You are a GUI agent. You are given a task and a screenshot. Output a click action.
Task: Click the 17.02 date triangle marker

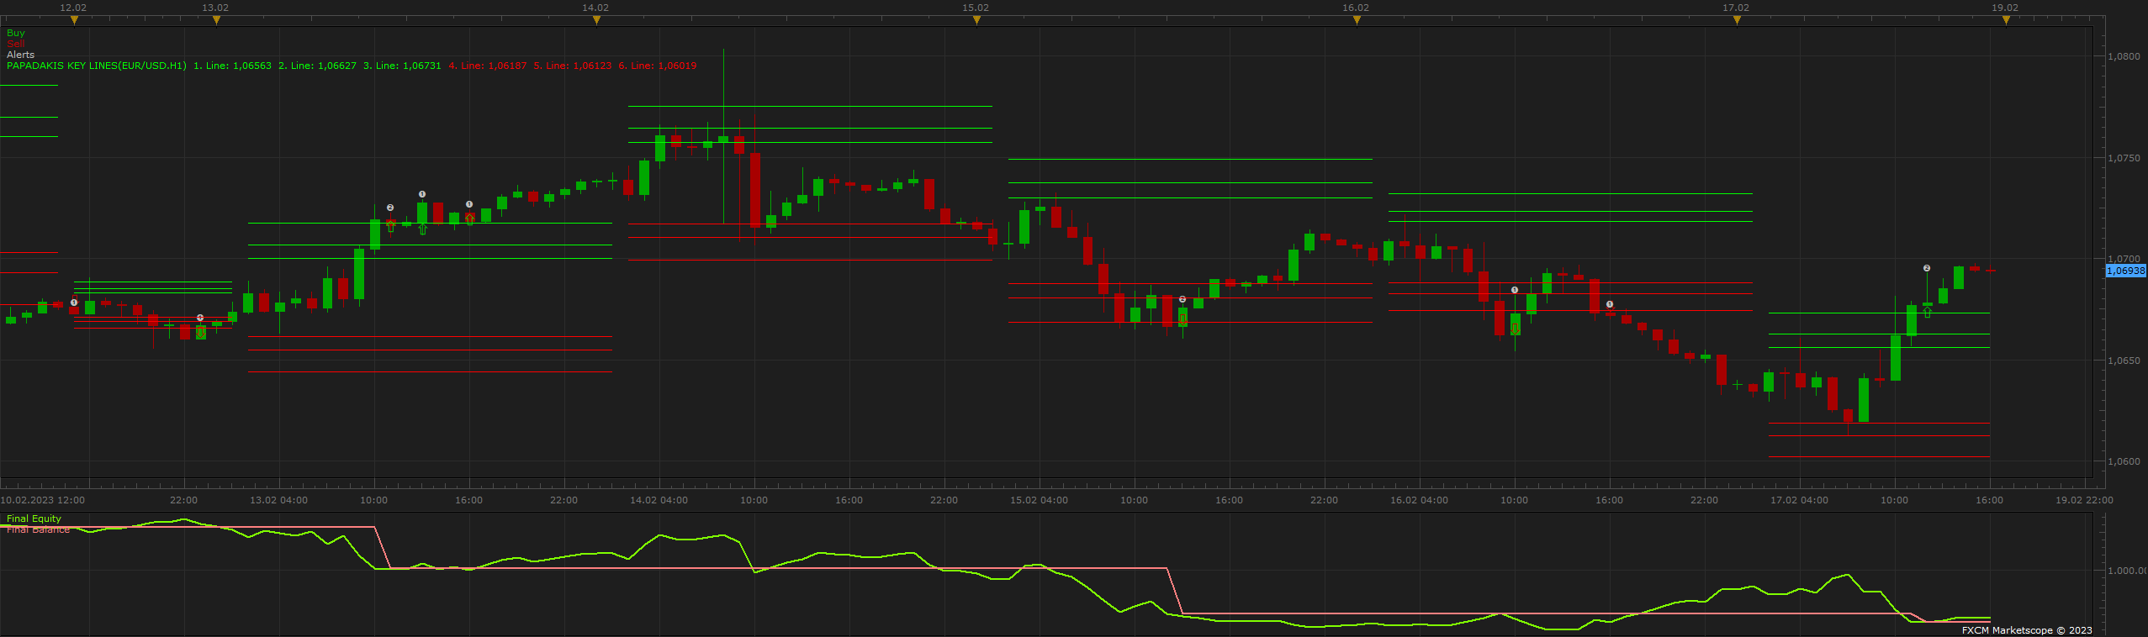pos(1737,20)
